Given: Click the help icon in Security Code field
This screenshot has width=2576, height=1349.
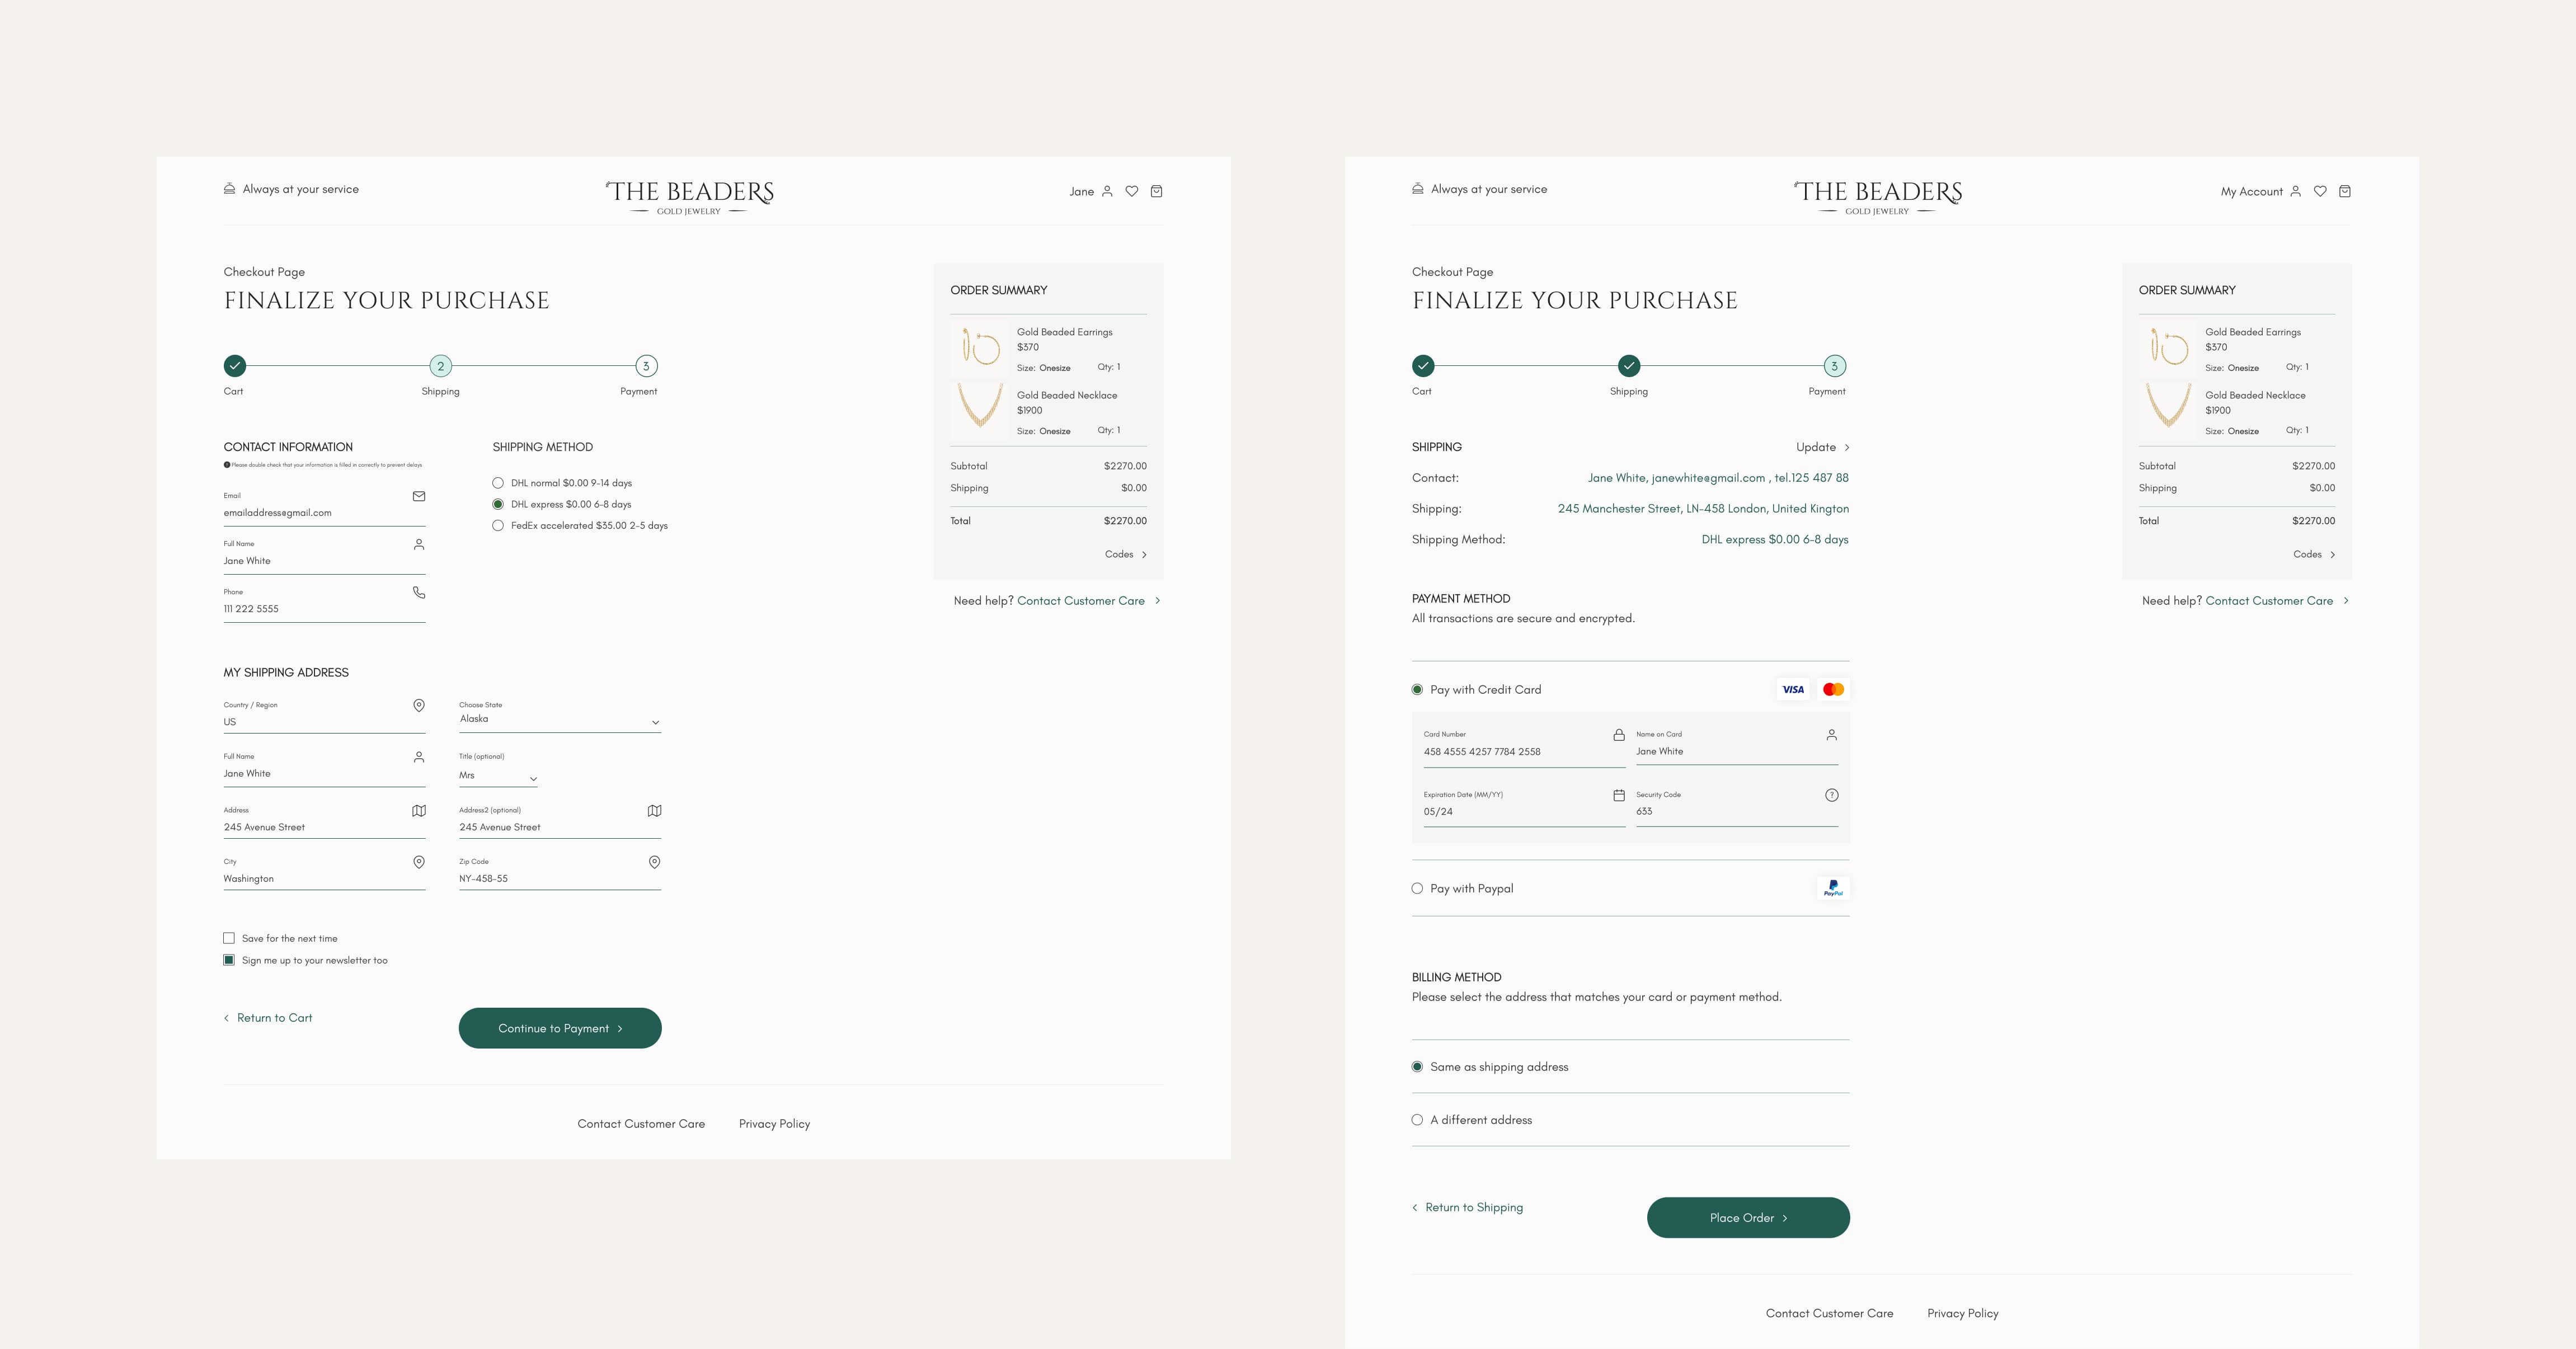Looking at the screenshot, I should pos(1831,795).
